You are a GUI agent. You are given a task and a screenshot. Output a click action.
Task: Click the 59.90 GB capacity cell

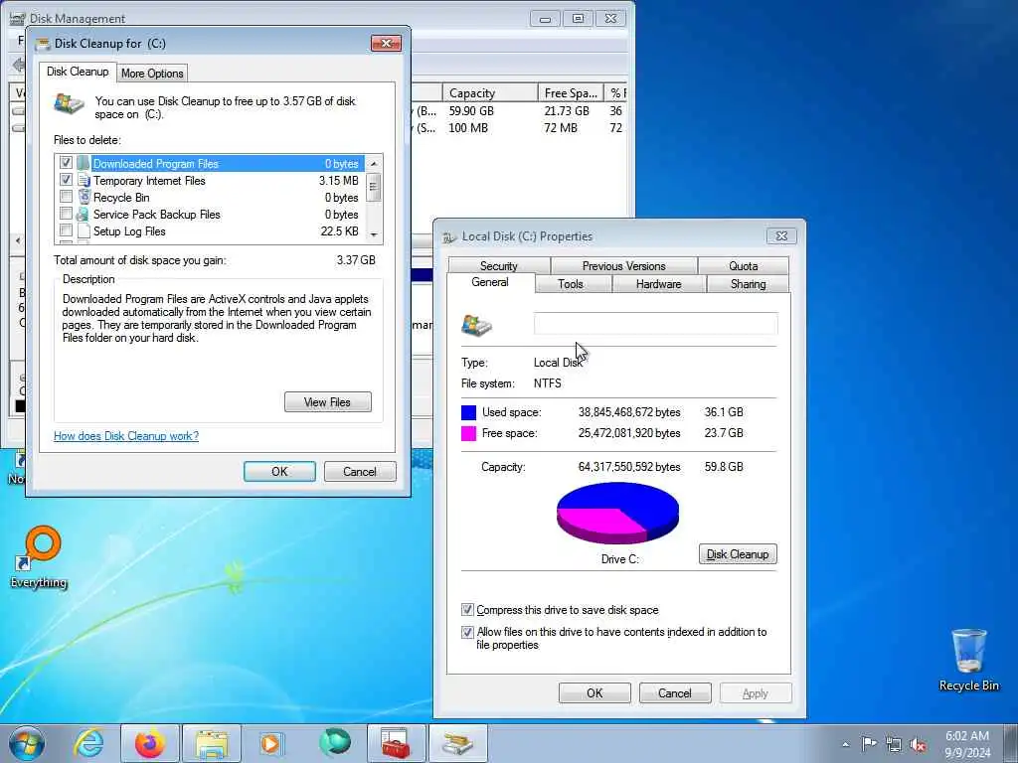[471, 111]
